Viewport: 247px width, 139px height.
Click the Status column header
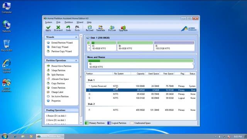click(191, 74)
